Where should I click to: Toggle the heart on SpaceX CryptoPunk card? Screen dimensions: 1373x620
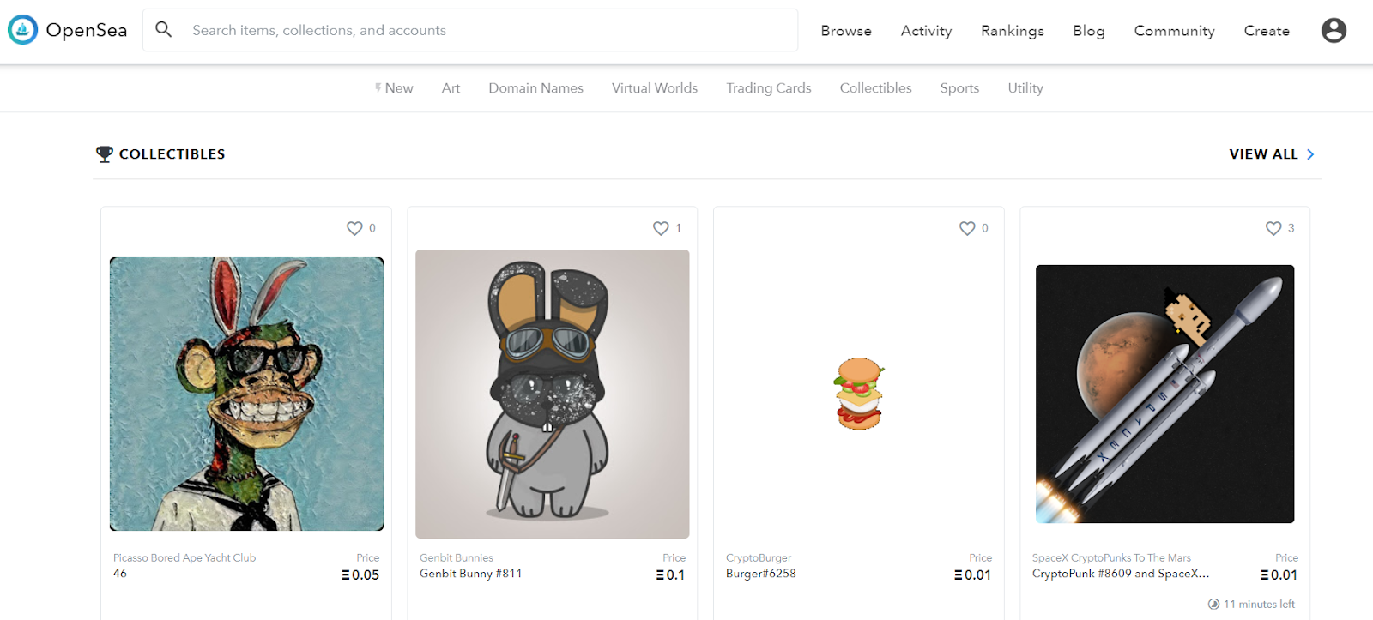click(x=1273, y=228)
